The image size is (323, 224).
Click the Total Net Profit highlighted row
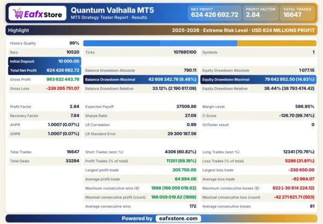tap(45, 70)
